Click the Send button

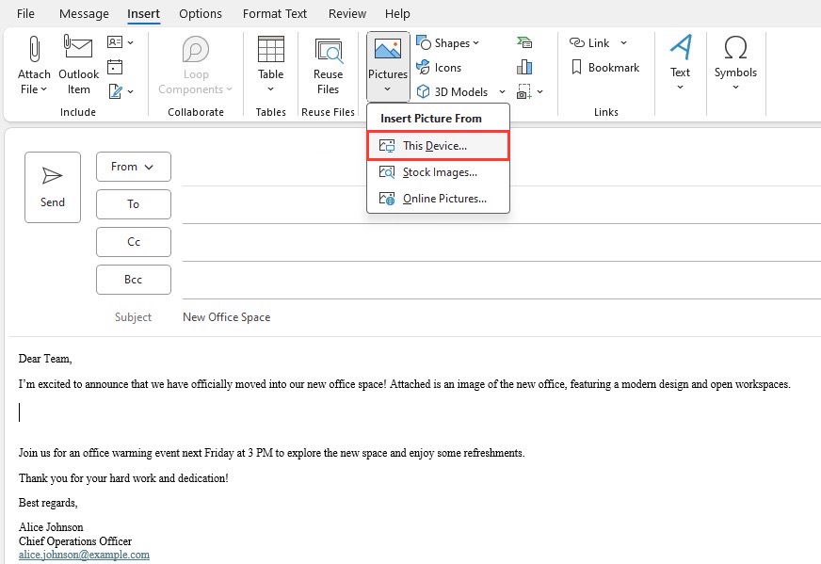point(53,187)
